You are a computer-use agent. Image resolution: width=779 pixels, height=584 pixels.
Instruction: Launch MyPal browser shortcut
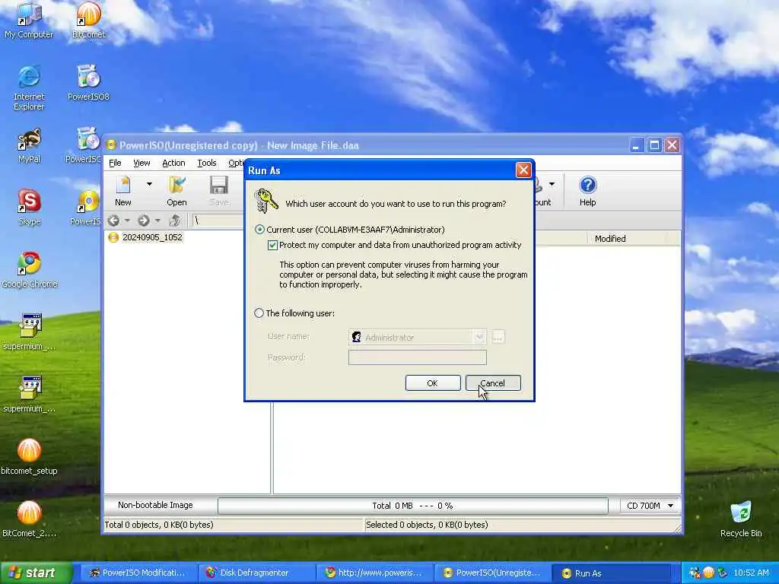tap(29, 145)
